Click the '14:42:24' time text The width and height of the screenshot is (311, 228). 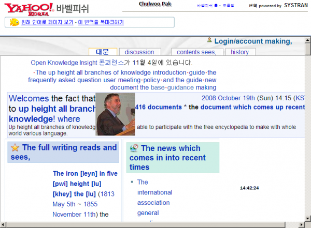(249, 188)
